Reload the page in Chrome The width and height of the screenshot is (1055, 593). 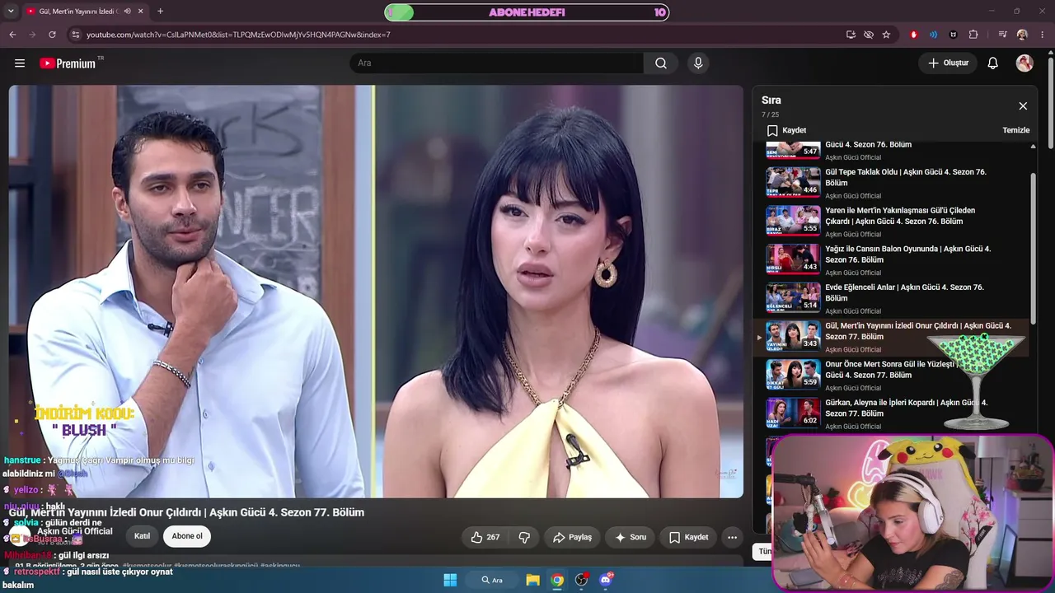[52, 35]
